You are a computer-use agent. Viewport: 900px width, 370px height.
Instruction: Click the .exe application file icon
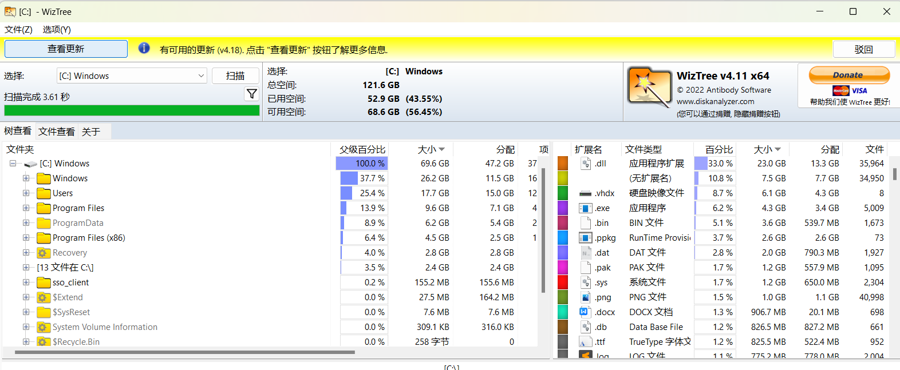point(585,208)
